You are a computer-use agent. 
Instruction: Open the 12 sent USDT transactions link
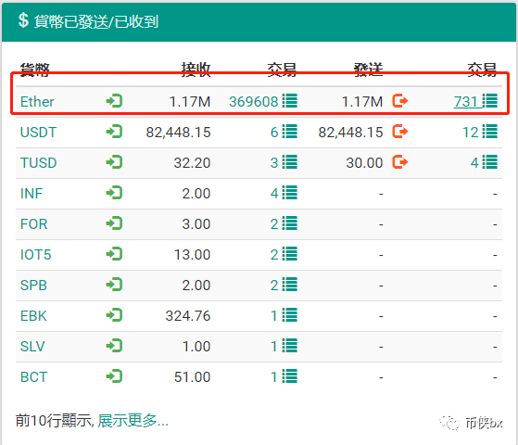tap(470, 133)
